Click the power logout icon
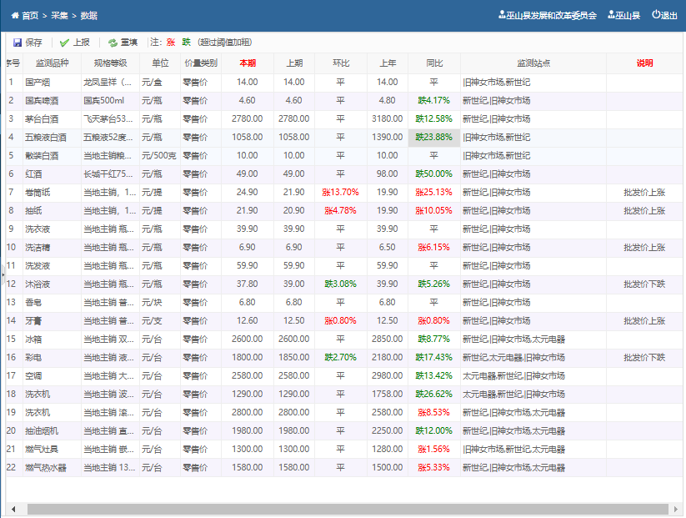 coord(656,15)
